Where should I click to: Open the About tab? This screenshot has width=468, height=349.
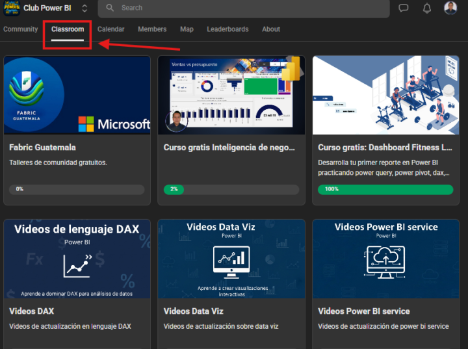271,29
